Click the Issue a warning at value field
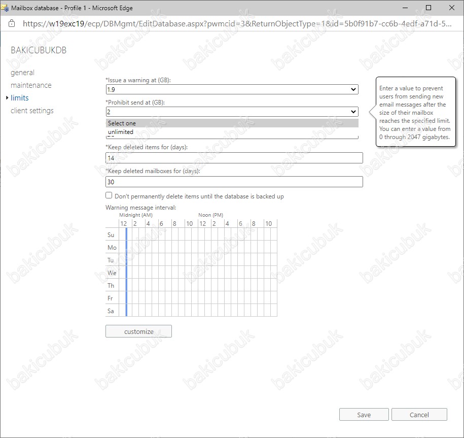 (x=232, y=89)
